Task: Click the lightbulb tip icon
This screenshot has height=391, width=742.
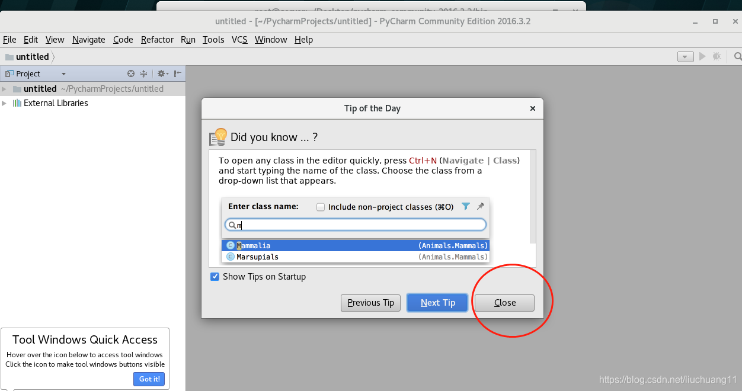Action: tap(218, 137)
